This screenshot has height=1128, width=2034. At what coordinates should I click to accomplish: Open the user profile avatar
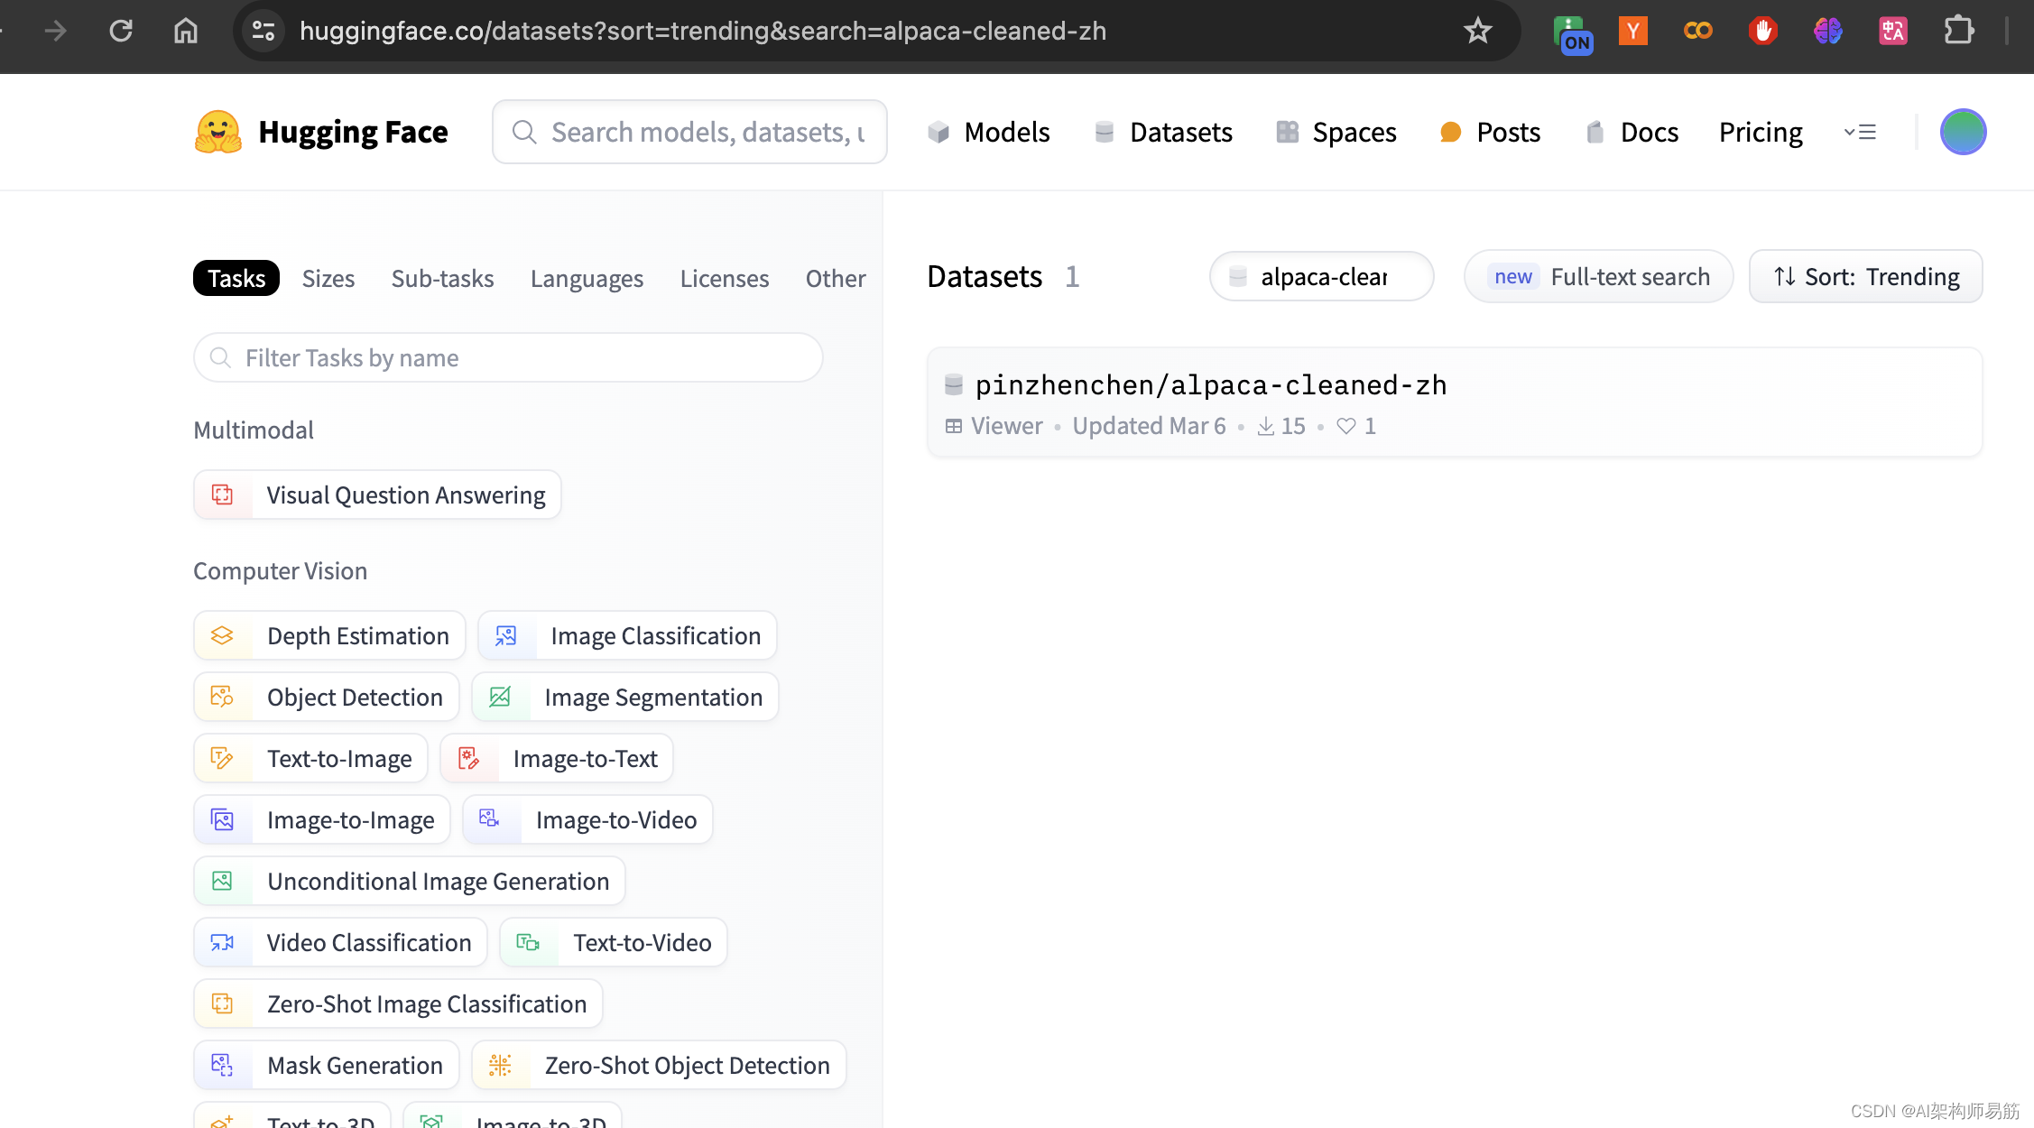point(1963,132)
